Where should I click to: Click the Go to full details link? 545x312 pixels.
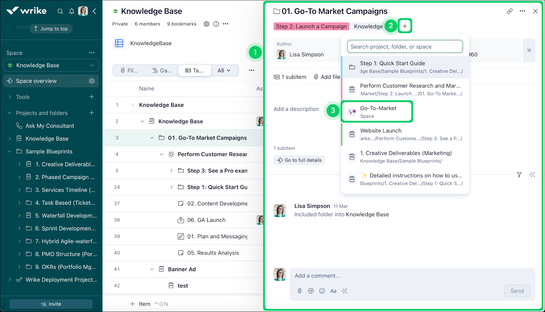tap(299, 160)
